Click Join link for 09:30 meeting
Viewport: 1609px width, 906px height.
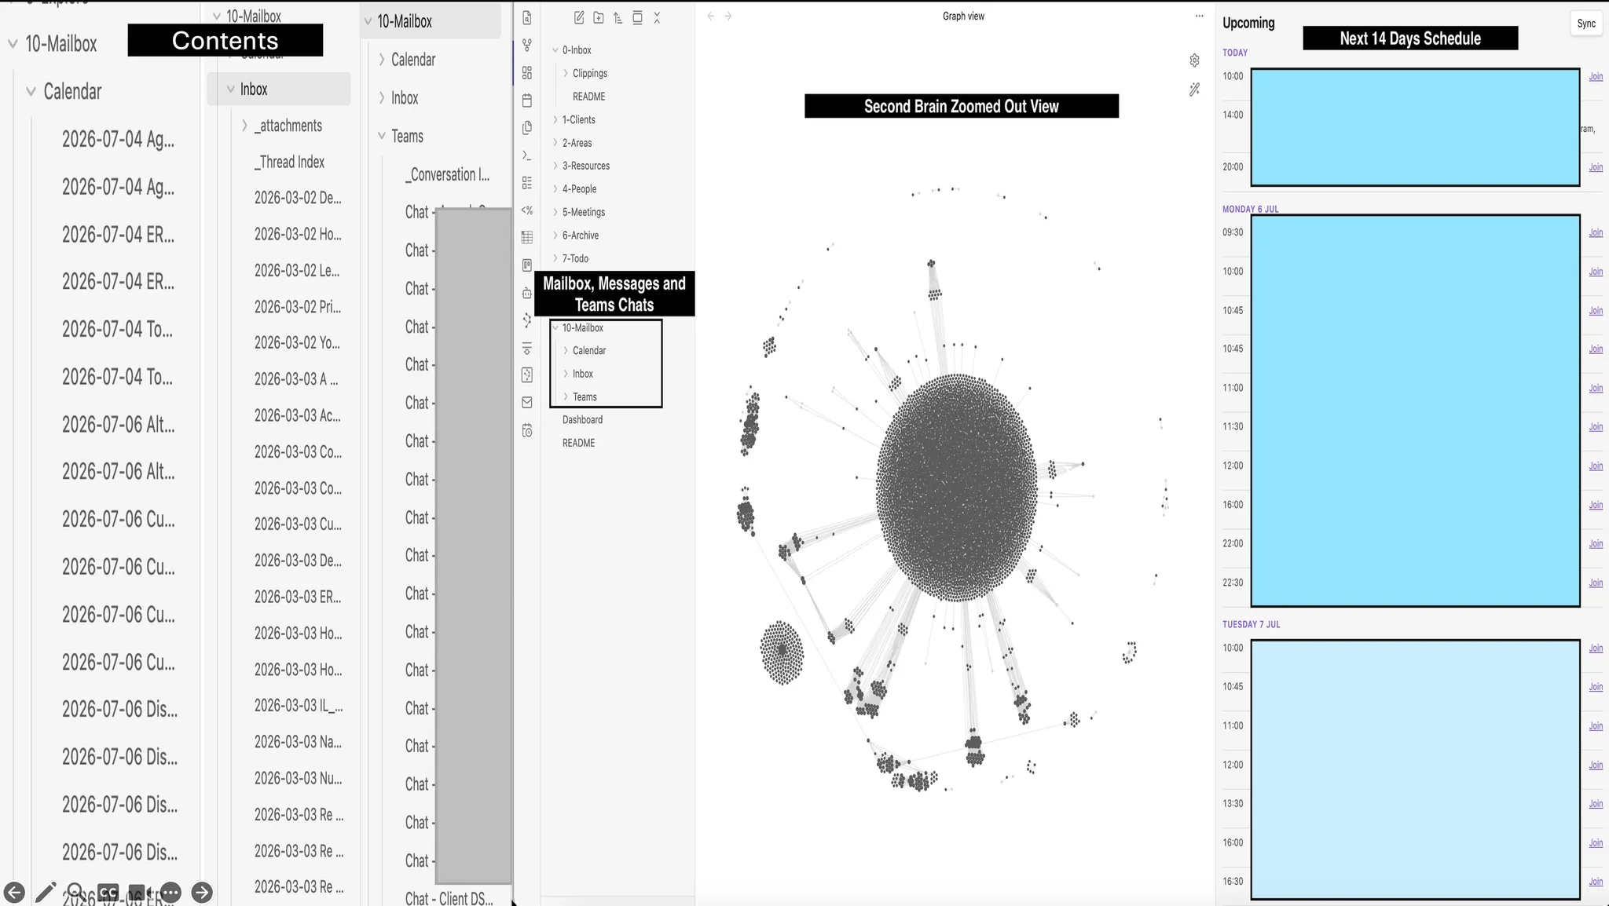click(x=1596, y=232)
